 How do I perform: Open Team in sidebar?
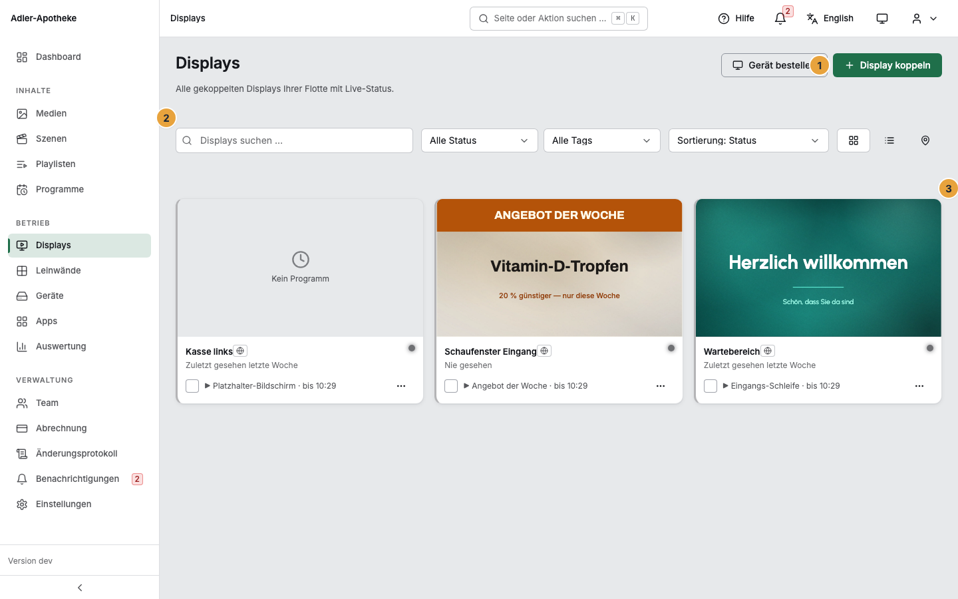(80, 403)
